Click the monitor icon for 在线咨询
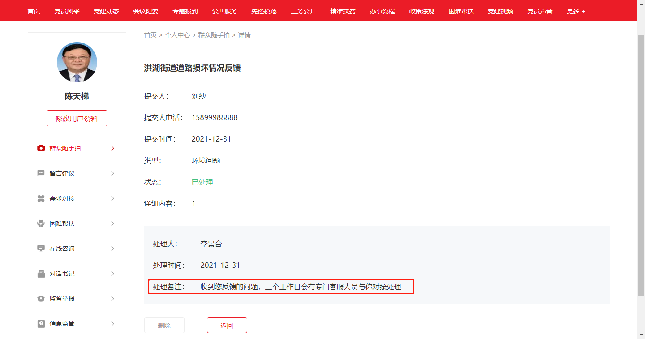645x339 pixels. coord(41,249)
